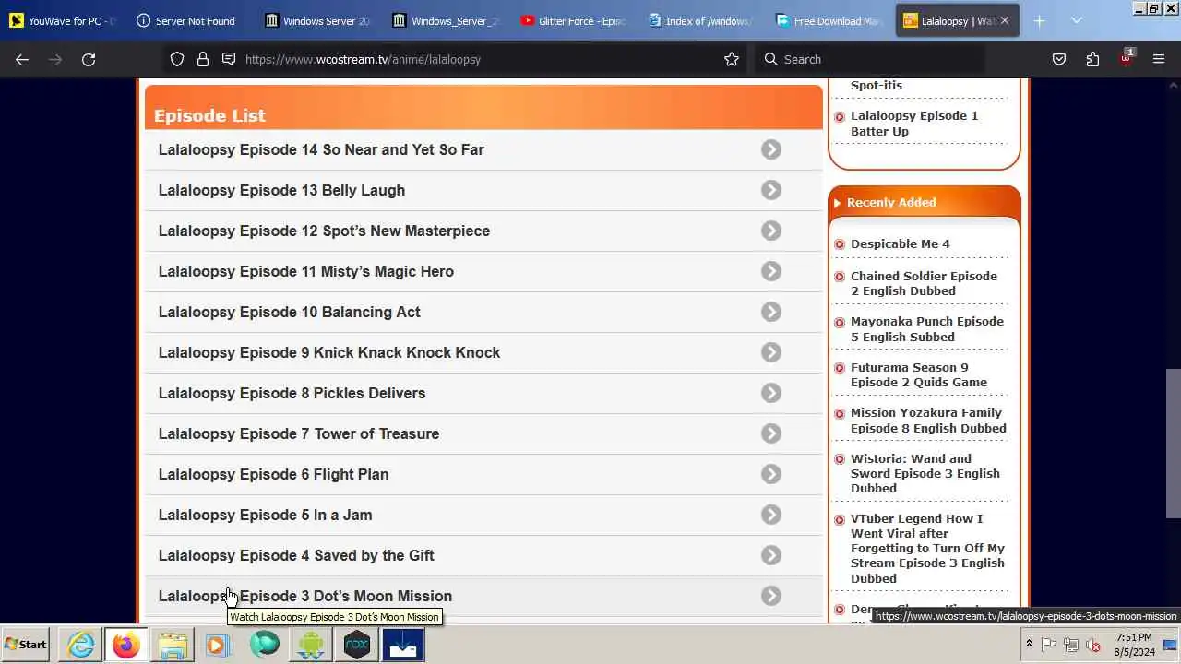This screenshot has height=664, width=1181.
Task: Show hidden system tray icons
Action: click(1029, 644)
